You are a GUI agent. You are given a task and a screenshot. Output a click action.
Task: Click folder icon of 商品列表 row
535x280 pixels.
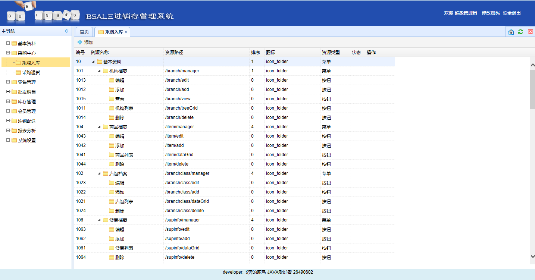point(112,155)
